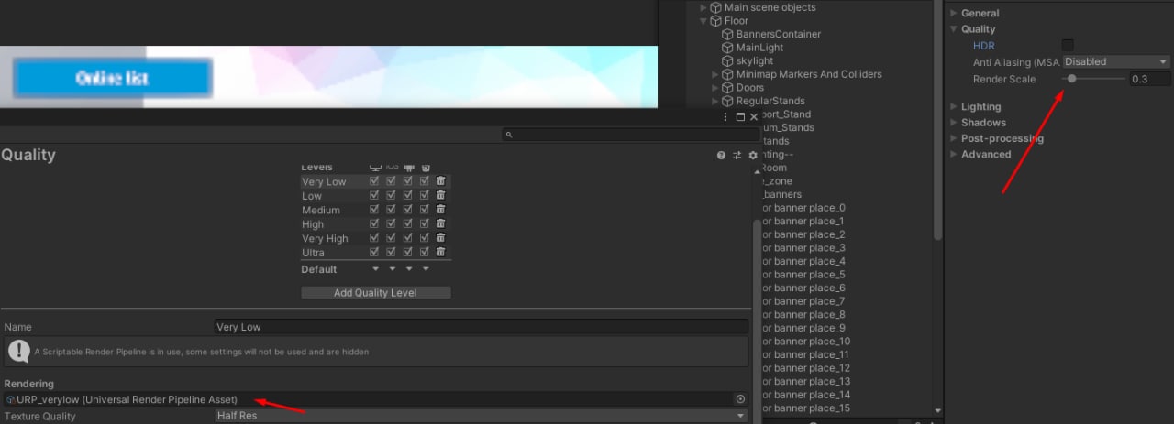Click the hierarchy panel vertical scrollbar

pyautogui.click(x=937, y=119)
